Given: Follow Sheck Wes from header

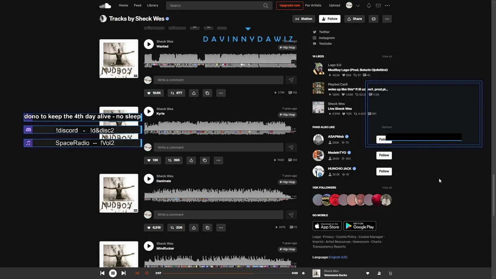Looking at the screenshot, I should coord(330,19).
